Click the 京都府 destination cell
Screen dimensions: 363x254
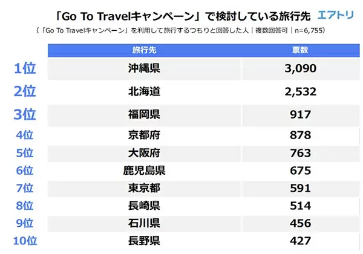(144, 135)
